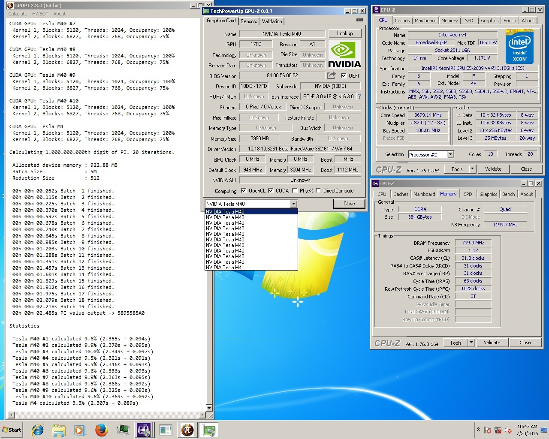The height and width of the screenshot is (439, 549).
Task: Click GPUPI horizontal scrollbar left arrow
Action: click(x=12, y=415)
